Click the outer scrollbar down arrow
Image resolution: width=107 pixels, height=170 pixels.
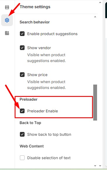100,166
